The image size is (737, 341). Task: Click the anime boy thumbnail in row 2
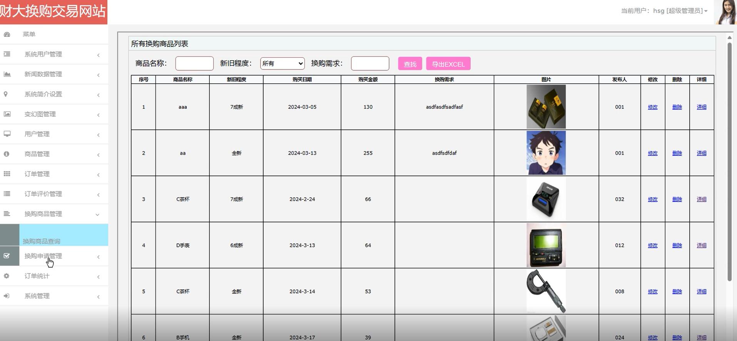[546, 153]
